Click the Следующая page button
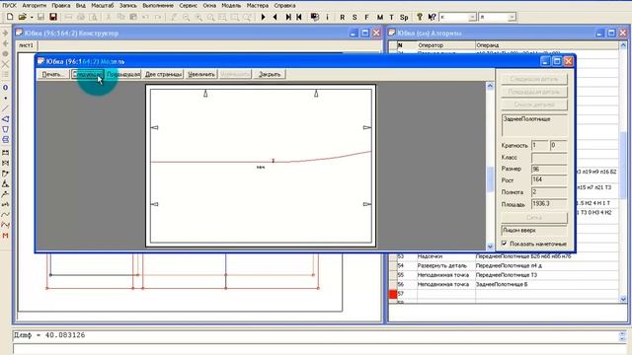The image size is (632, 355). 88,74
